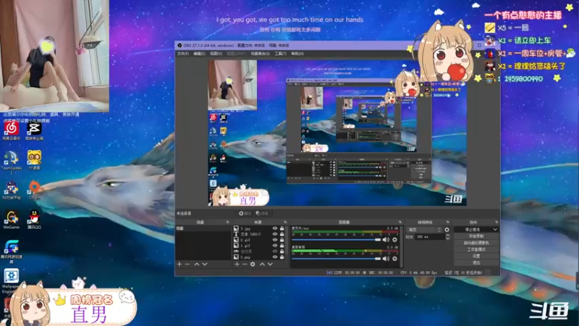Click the 退出 exit button in controls
The image size is (579, 326).
[x=476, y=262]
